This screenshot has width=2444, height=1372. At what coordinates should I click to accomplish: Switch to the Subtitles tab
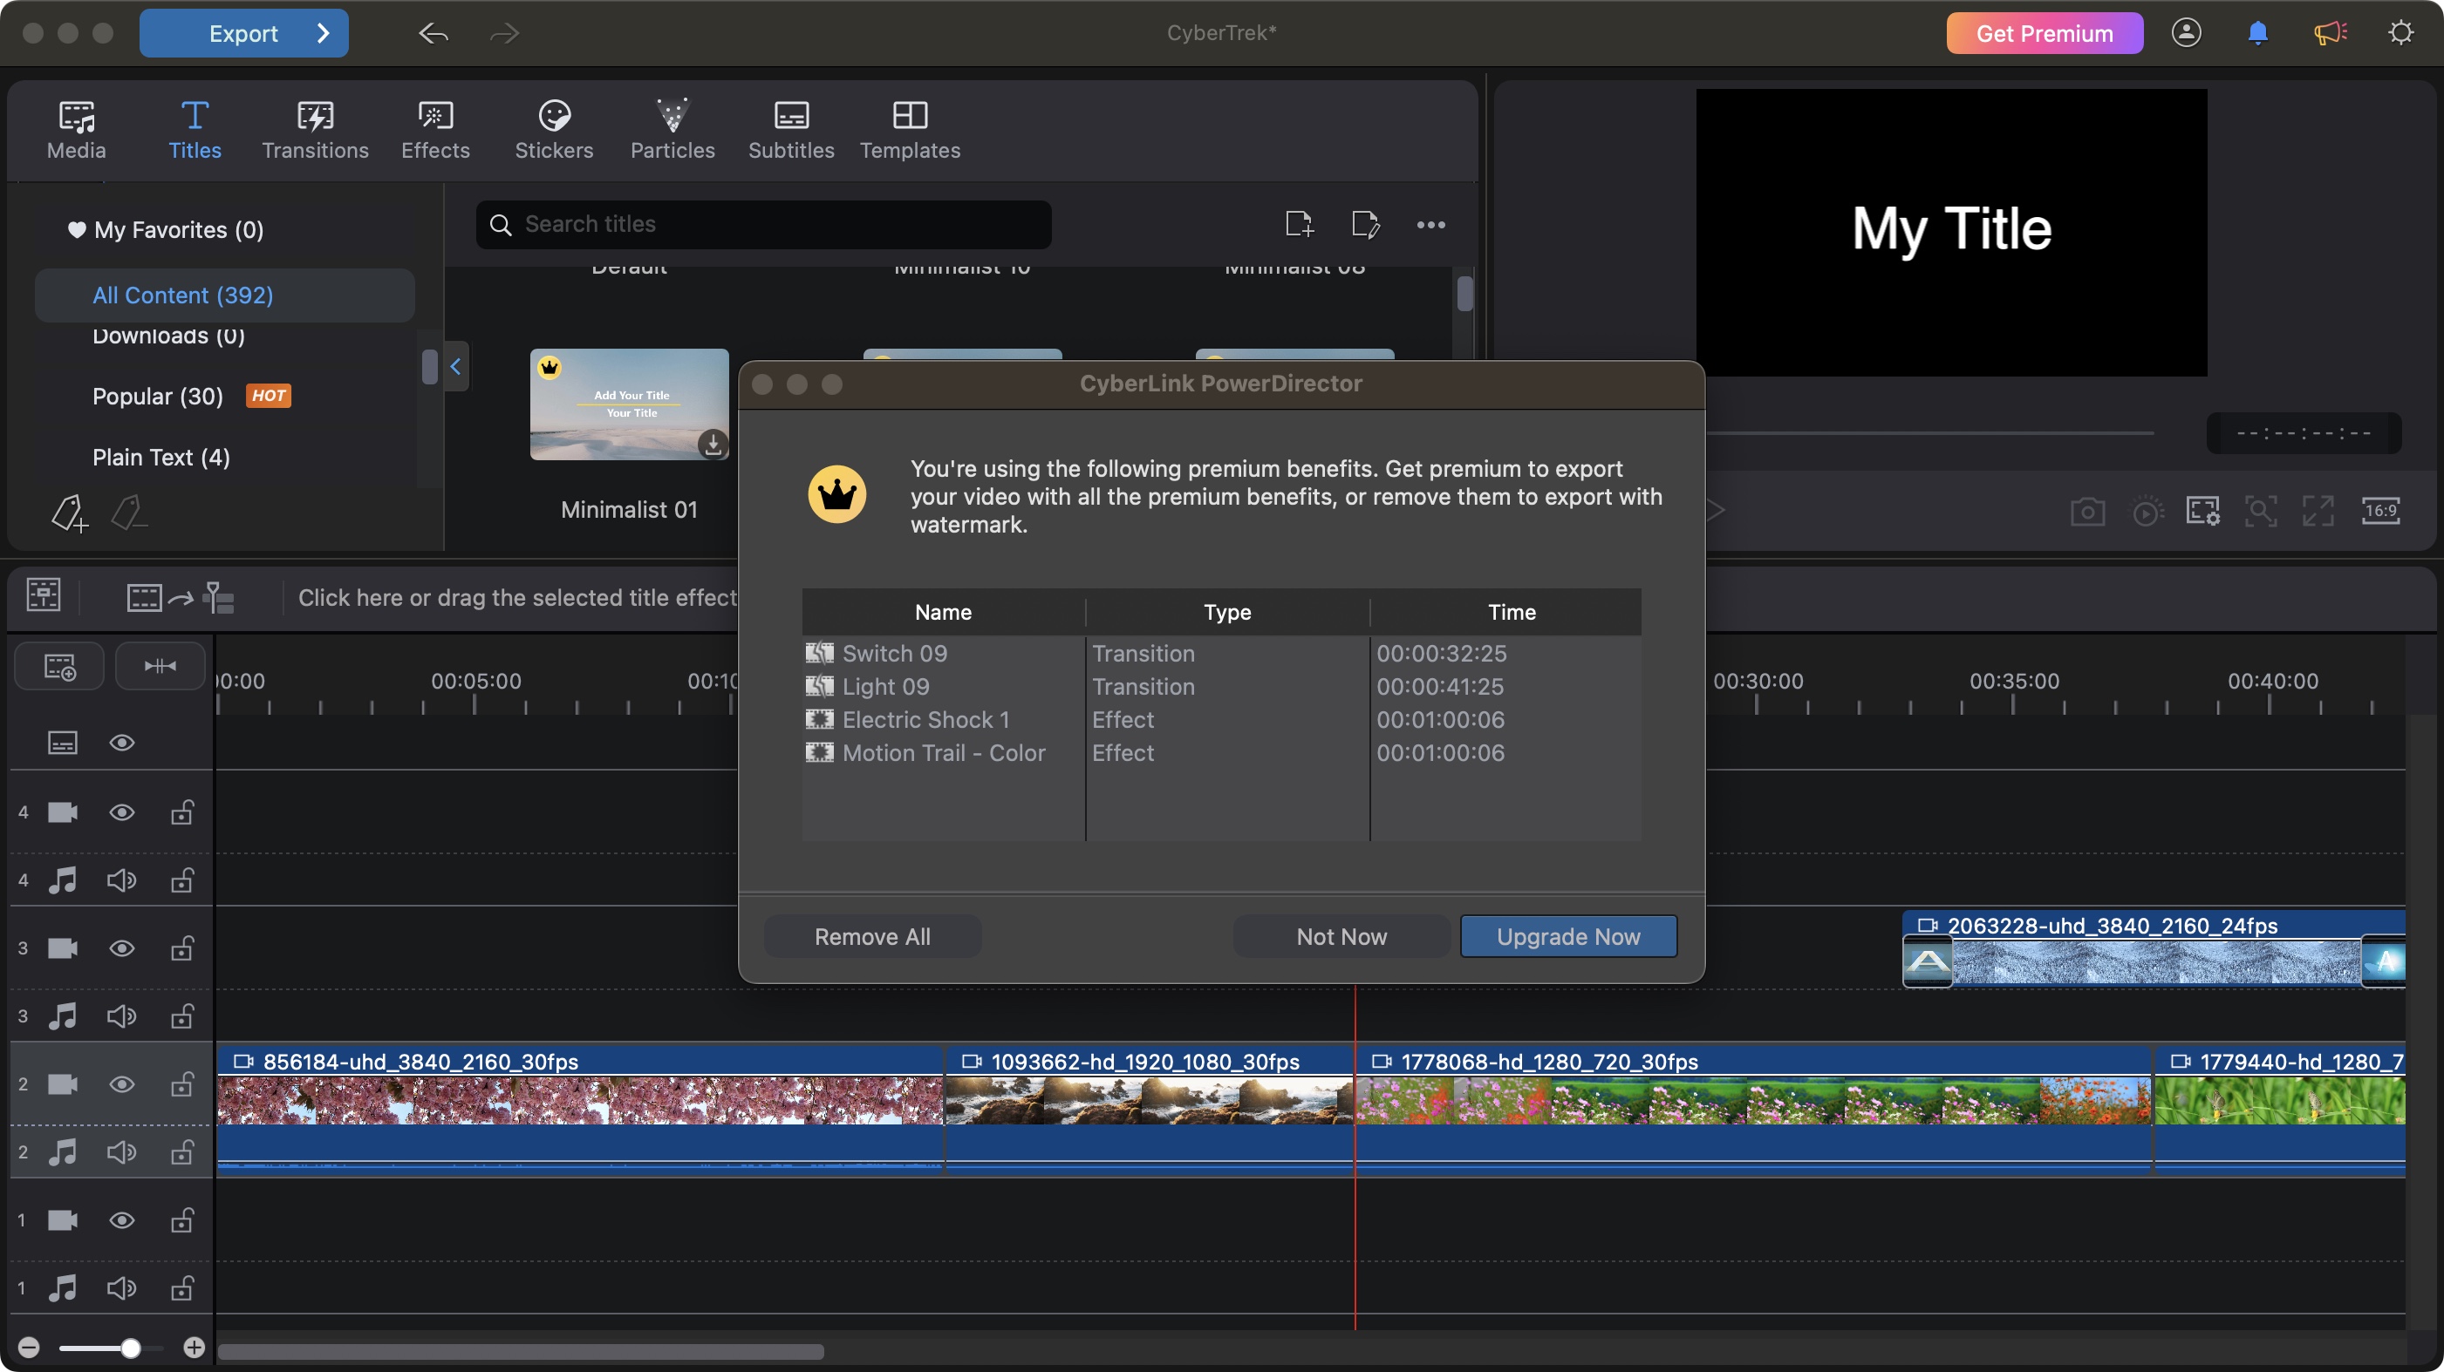click(790, 130)
